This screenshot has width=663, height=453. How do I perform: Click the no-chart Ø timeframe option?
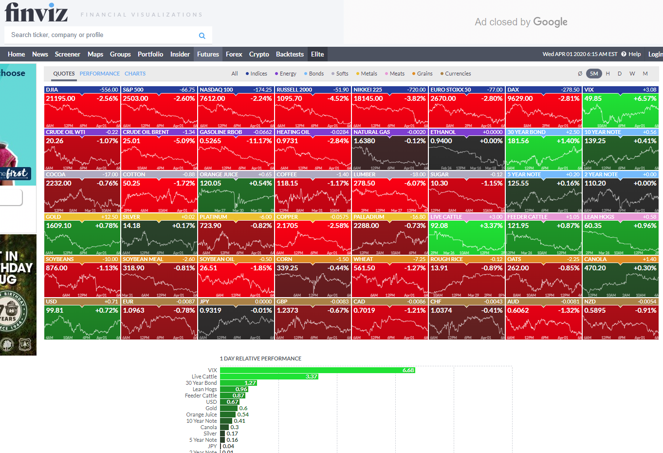580,74
